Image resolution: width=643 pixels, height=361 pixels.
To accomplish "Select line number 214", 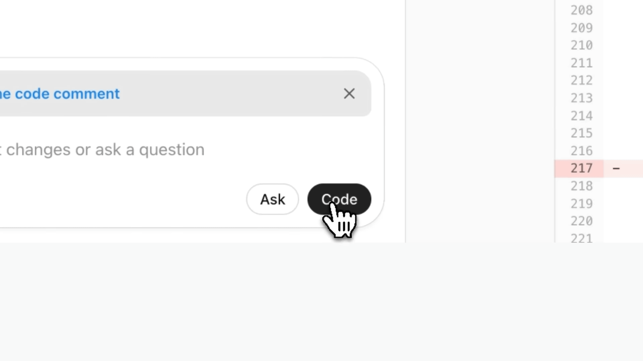I will 582,116.
